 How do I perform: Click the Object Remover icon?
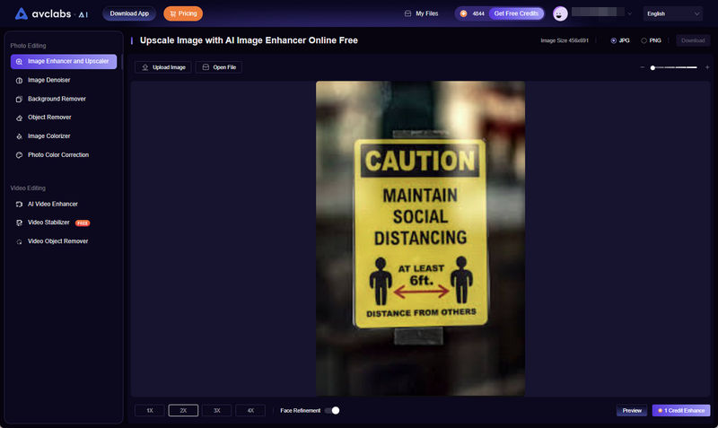pyautogui.click(x=20, y=118)
